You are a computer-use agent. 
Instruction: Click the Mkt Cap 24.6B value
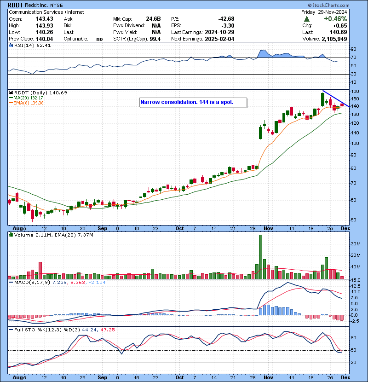[153, 19]
